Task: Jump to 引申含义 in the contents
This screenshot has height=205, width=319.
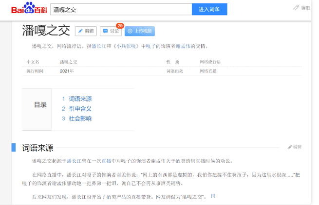Action: coord(80,109)
